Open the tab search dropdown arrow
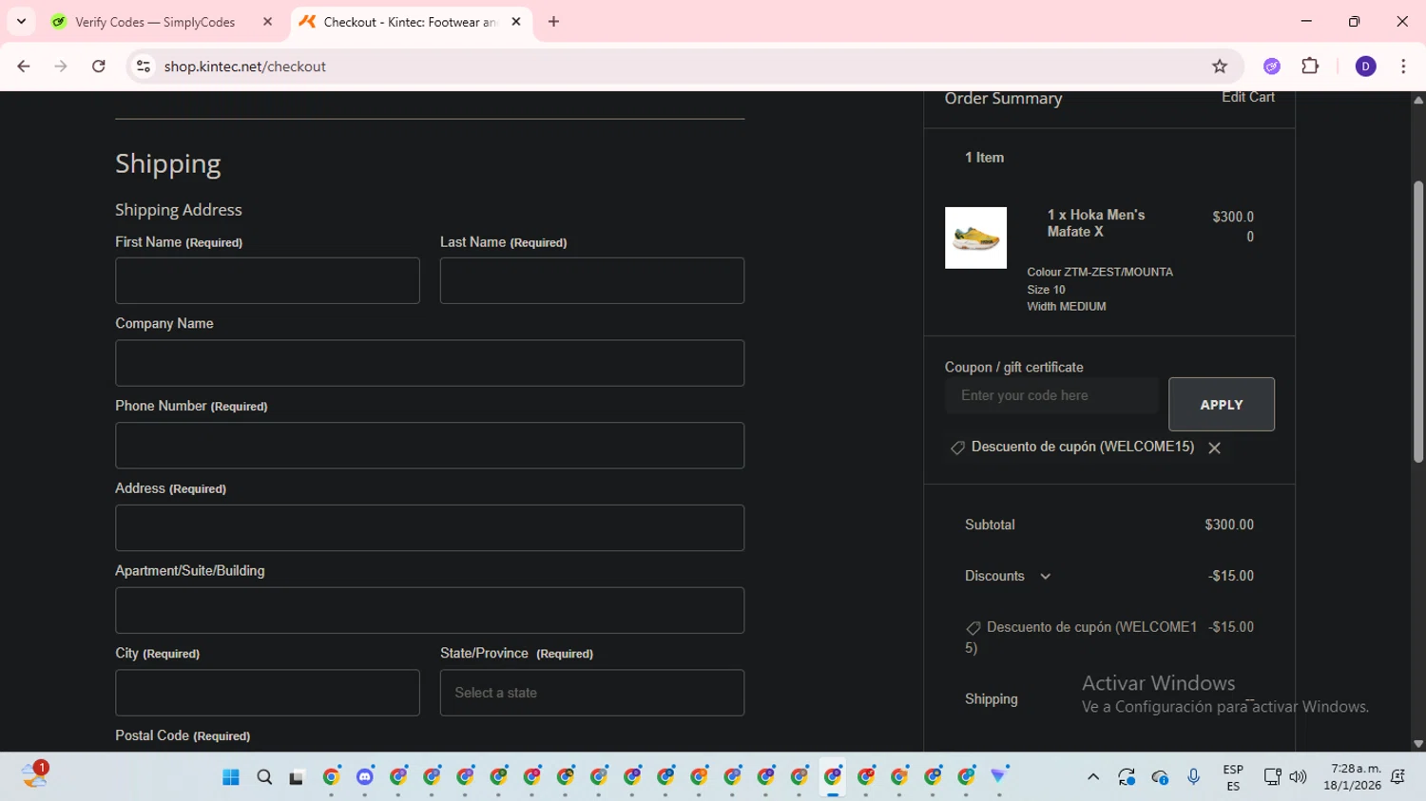Image resolution: width=1426 pixels, height=801 pixels. tap(21, 21)
